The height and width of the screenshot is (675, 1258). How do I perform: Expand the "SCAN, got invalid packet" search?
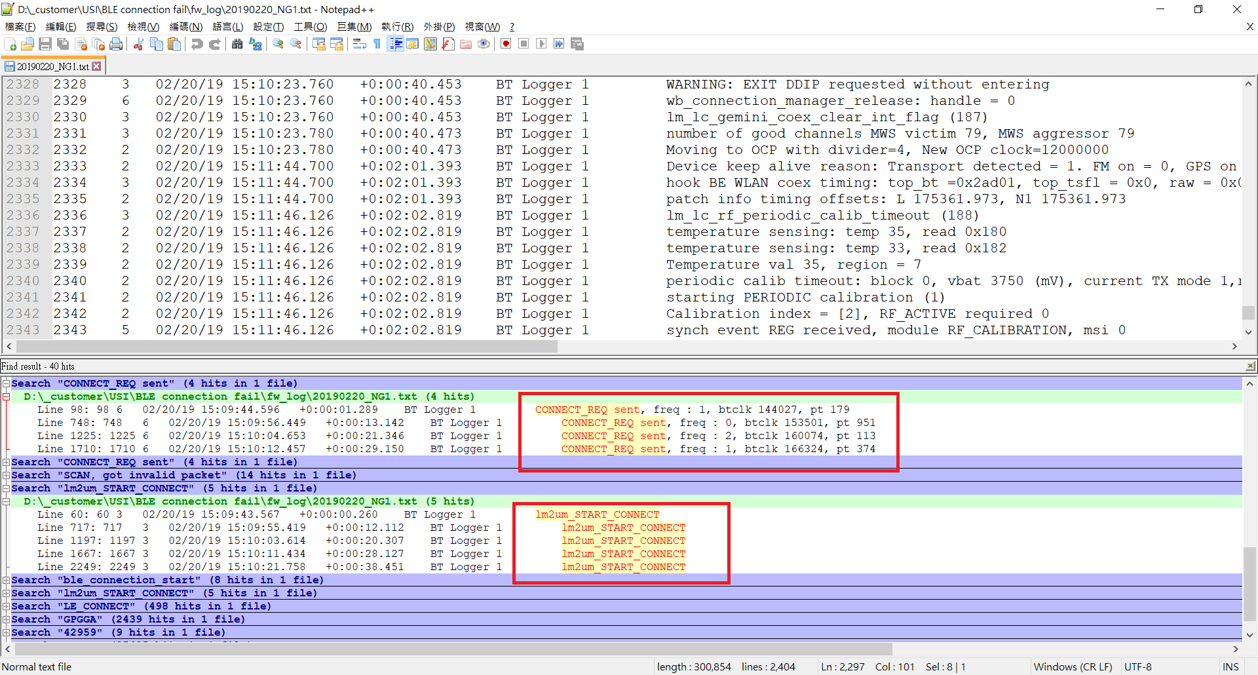6,475
